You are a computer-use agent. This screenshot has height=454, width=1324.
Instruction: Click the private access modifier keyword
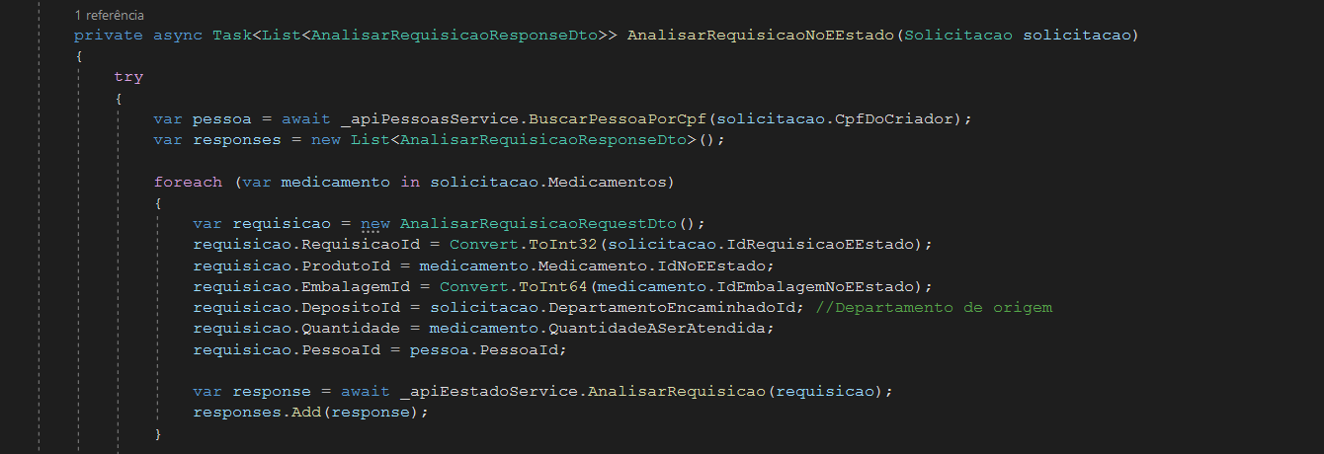(x=109, y=36)
